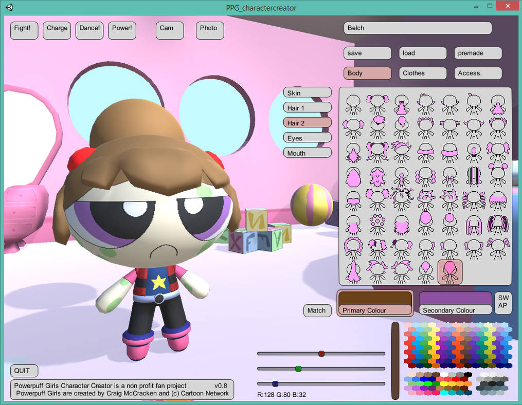This screenshot has width=522, height=405.
Task: Select spiky back hair with V marks
Action: tap(377, 177)
